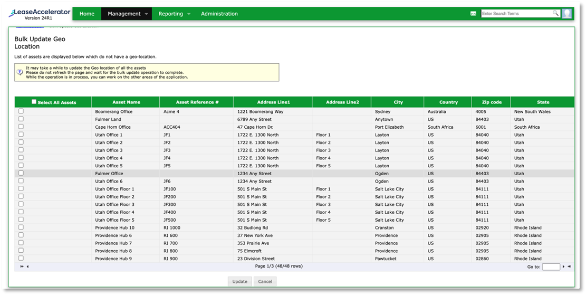Click the help icon in info box
This screenshot has height=295, width=586.
(x=20, y=72)
